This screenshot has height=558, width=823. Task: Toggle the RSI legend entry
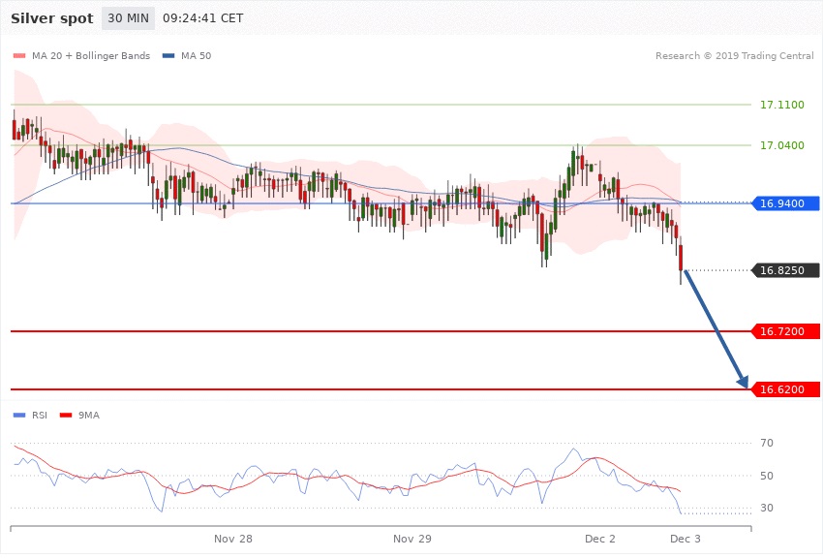(x=30, y=415)
